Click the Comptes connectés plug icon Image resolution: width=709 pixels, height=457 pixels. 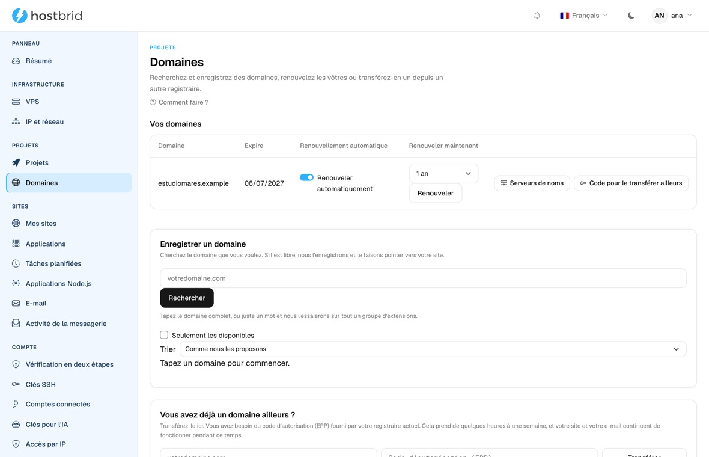click(x=16, y=404)
